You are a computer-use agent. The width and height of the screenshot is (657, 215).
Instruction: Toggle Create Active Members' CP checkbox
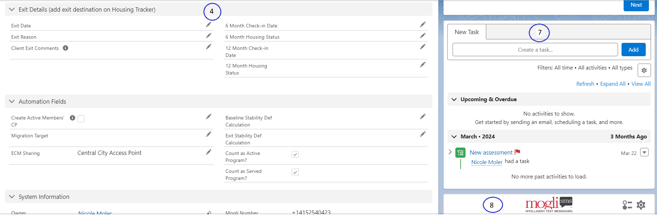click(81, 119)
